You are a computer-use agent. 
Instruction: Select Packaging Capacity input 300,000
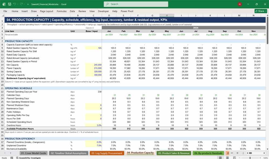pyautogui.click(x=94, y=75)
